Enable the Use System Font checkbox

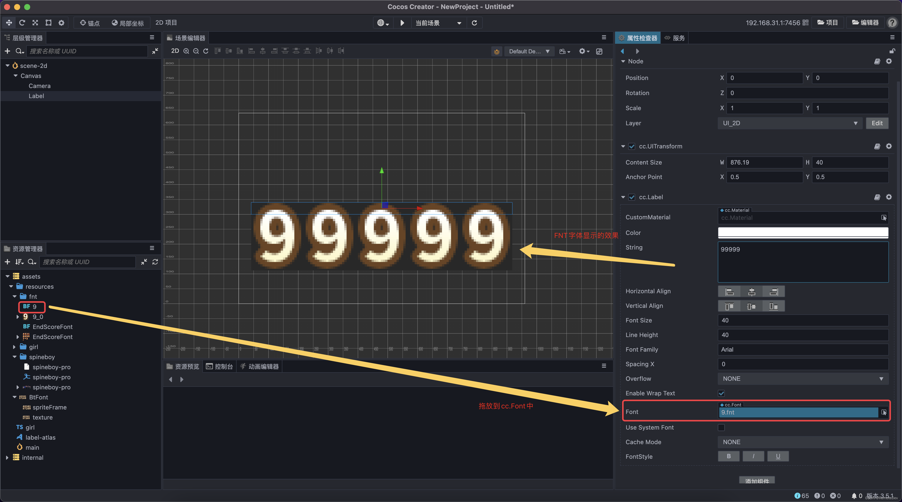pos(721,428)
